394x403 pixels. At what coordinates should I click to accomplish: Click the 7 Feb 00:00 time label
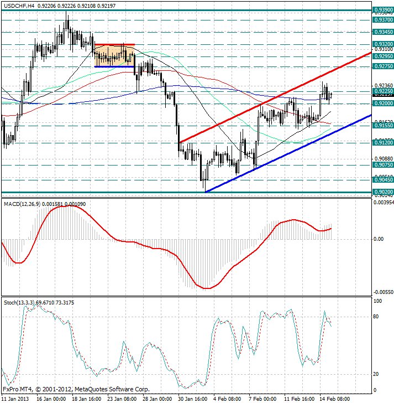(262, 399)
